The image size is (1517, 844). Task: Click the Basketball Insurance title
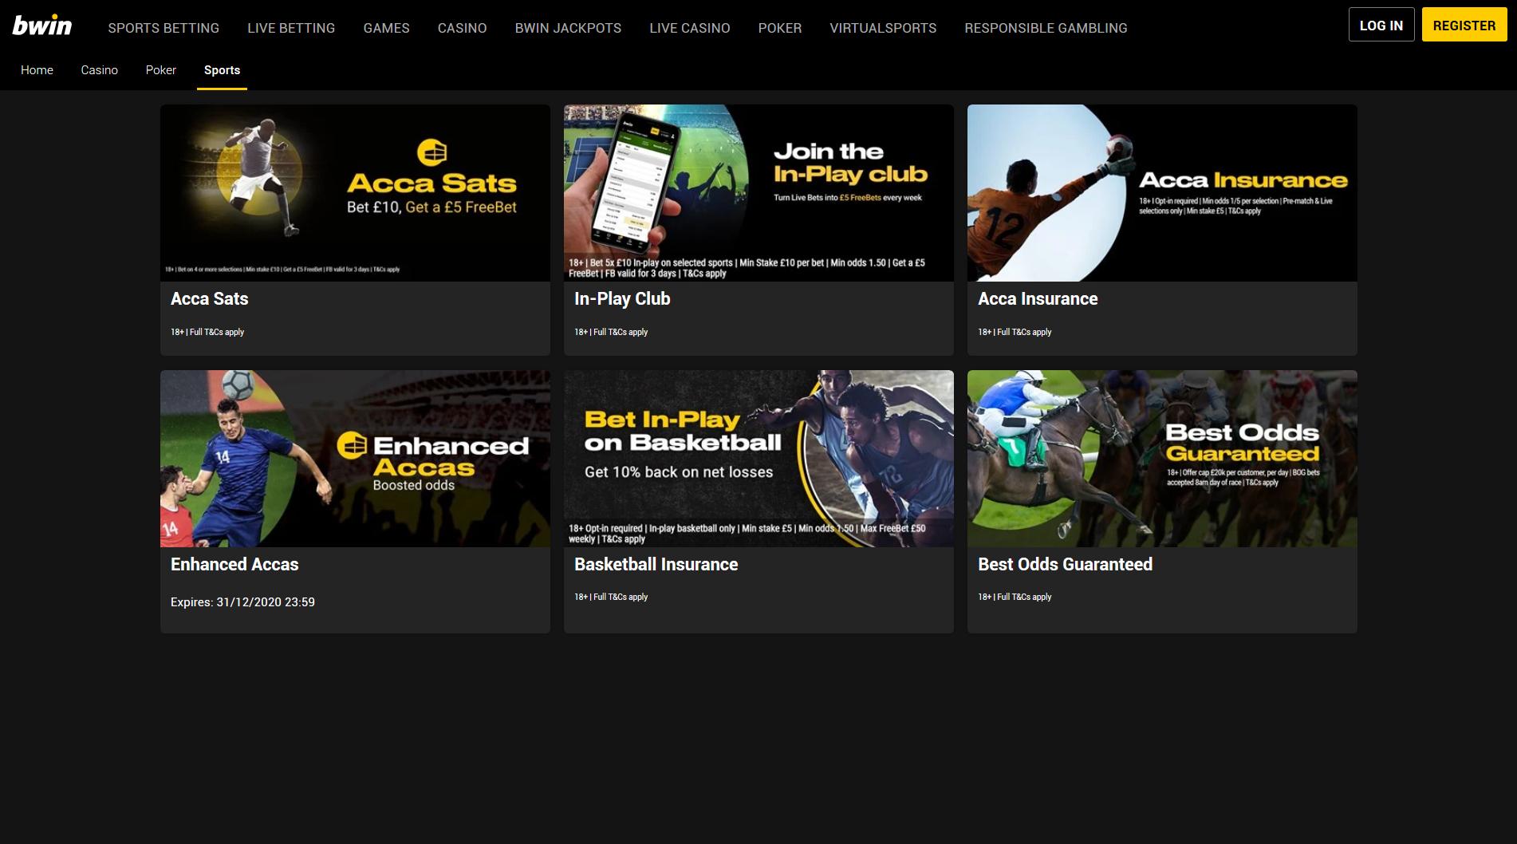coord(656,565)
